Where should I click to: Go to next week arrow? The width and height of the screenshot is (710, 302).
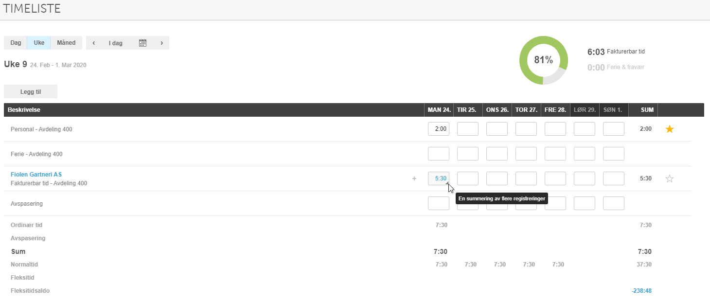coord(161,43)
